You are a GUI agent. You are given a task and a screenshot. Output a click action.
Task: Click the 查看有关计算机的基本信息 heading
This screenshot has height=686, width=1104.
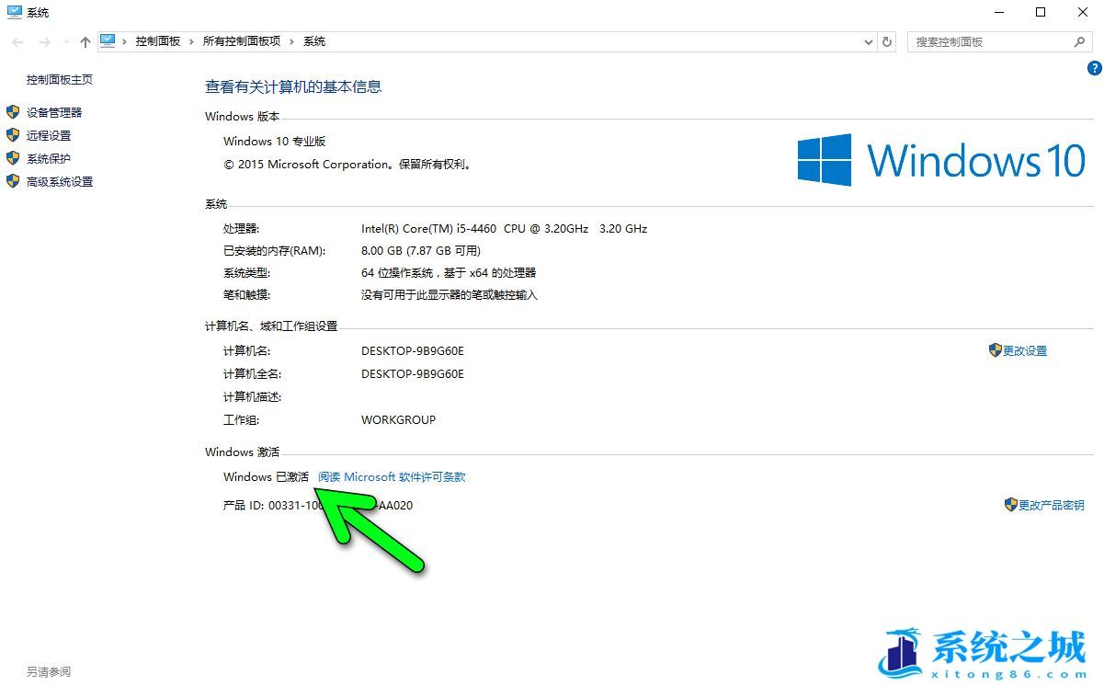click(293, 87)
